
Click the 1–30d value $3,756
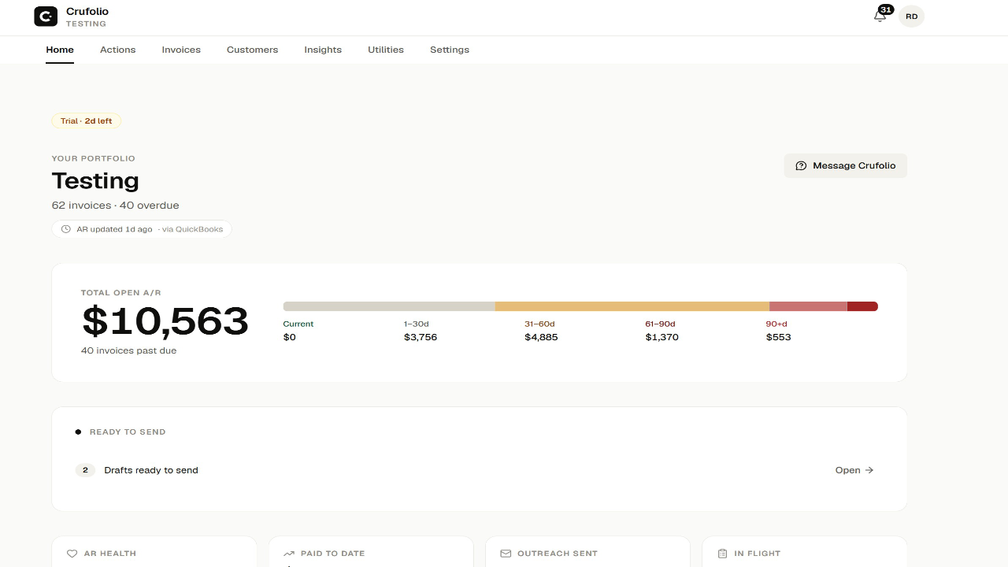pos(421,337)
